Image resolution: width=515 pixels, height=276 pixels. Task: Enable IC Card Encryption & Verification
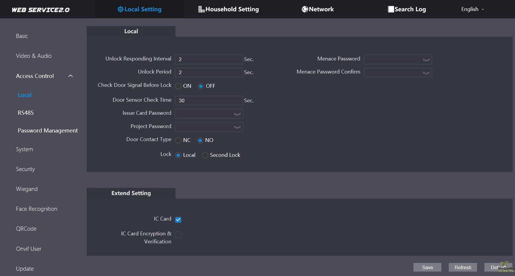coord(178,235)
